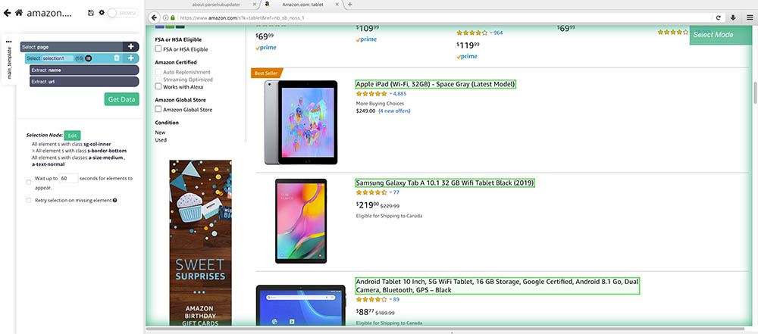
Task: Click the Sweet Surprises gift cards ad
Action: 201,242
